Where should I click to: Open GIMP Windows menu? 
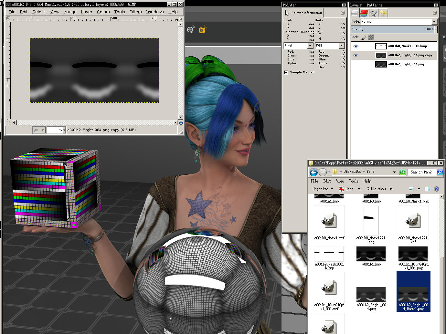(x=155, y=12)
